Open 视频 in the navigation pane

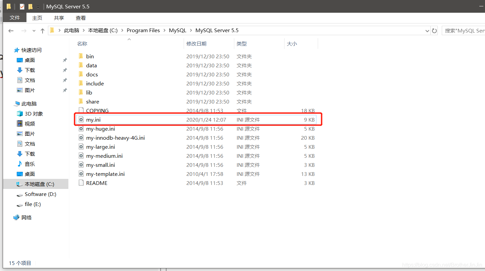[x=30, y=124]
